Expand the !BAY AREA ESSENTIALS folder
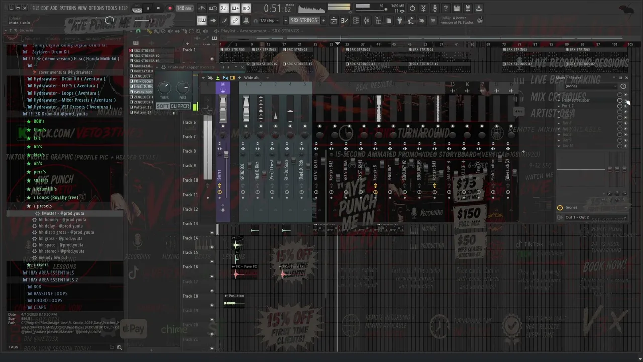Image resolution: width=643 pixels, height=362 pixels. click(x=51, y=273)
